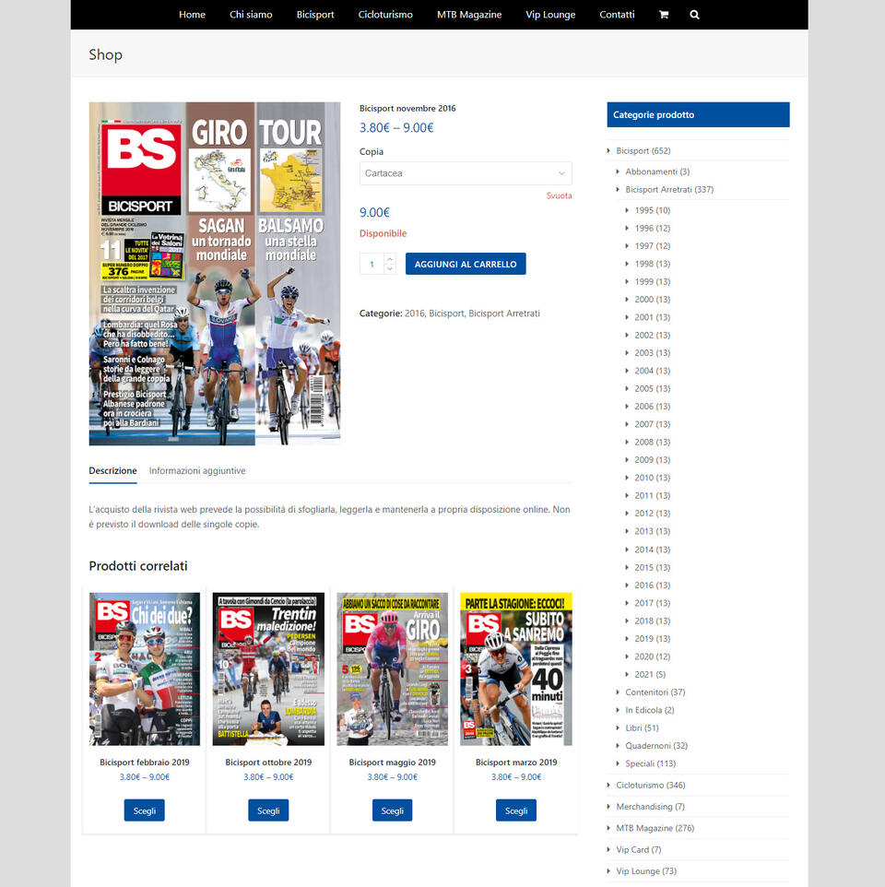This screenshot has width=885, height=887.
Task: Open the Bicisport (652) category
Action: (643, 151)
